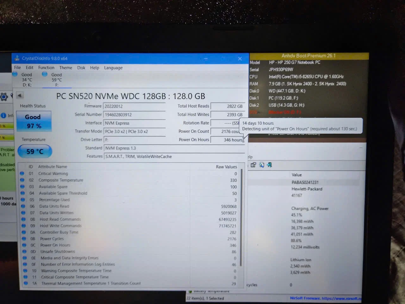Open Properties from the battery window toolbar
The width and height of the screenshot is (405, 304).
pos(253,165)
